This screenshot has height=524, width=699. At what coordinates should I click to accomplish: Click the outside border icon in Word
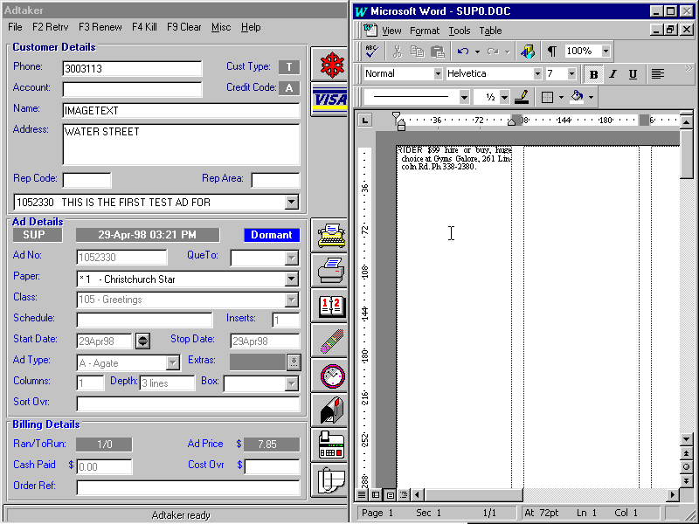point(547,97)
